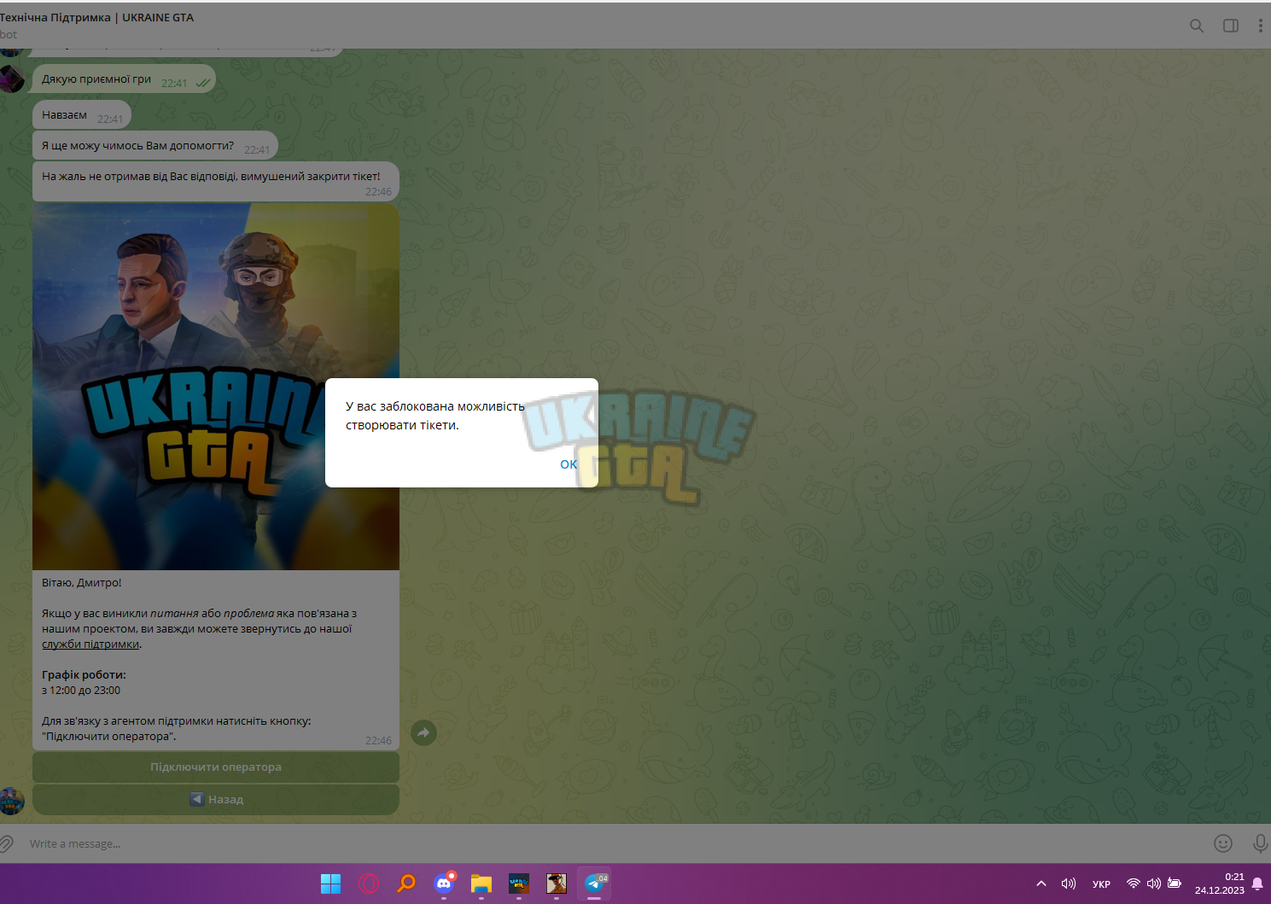The image size is (1271, 904).
Task: Click the user avatar beside 'Дякую приємної гри'
Action: coord(11,79)
